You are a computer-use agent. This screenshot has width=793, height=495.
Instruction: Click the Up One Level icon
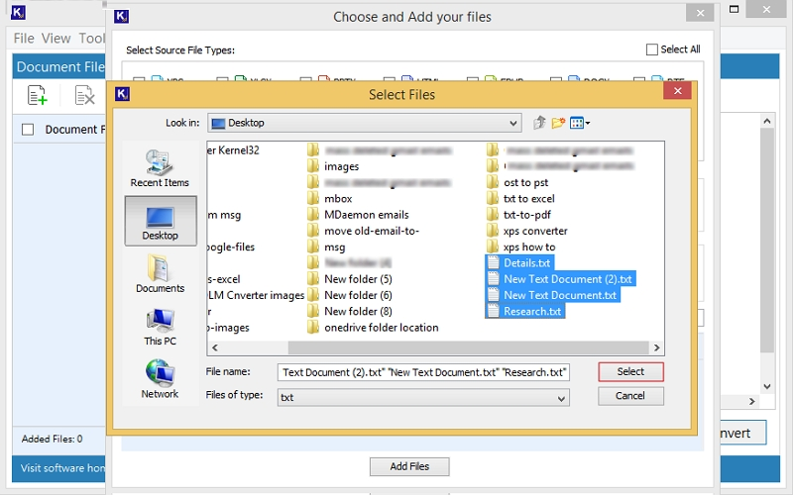[x=539, y=123]
